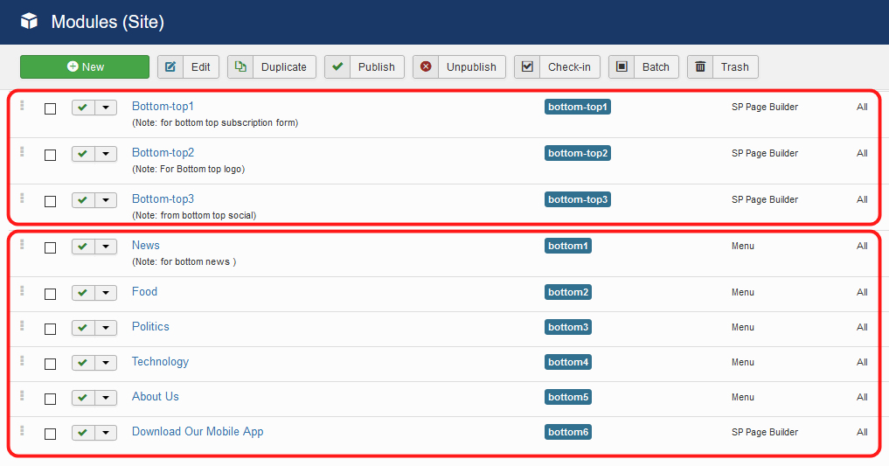This screenshot has width=889, height=466.
Task: Expand the Bottom-top3 status dropdown arrow
Action: click(x=106, y=201)
